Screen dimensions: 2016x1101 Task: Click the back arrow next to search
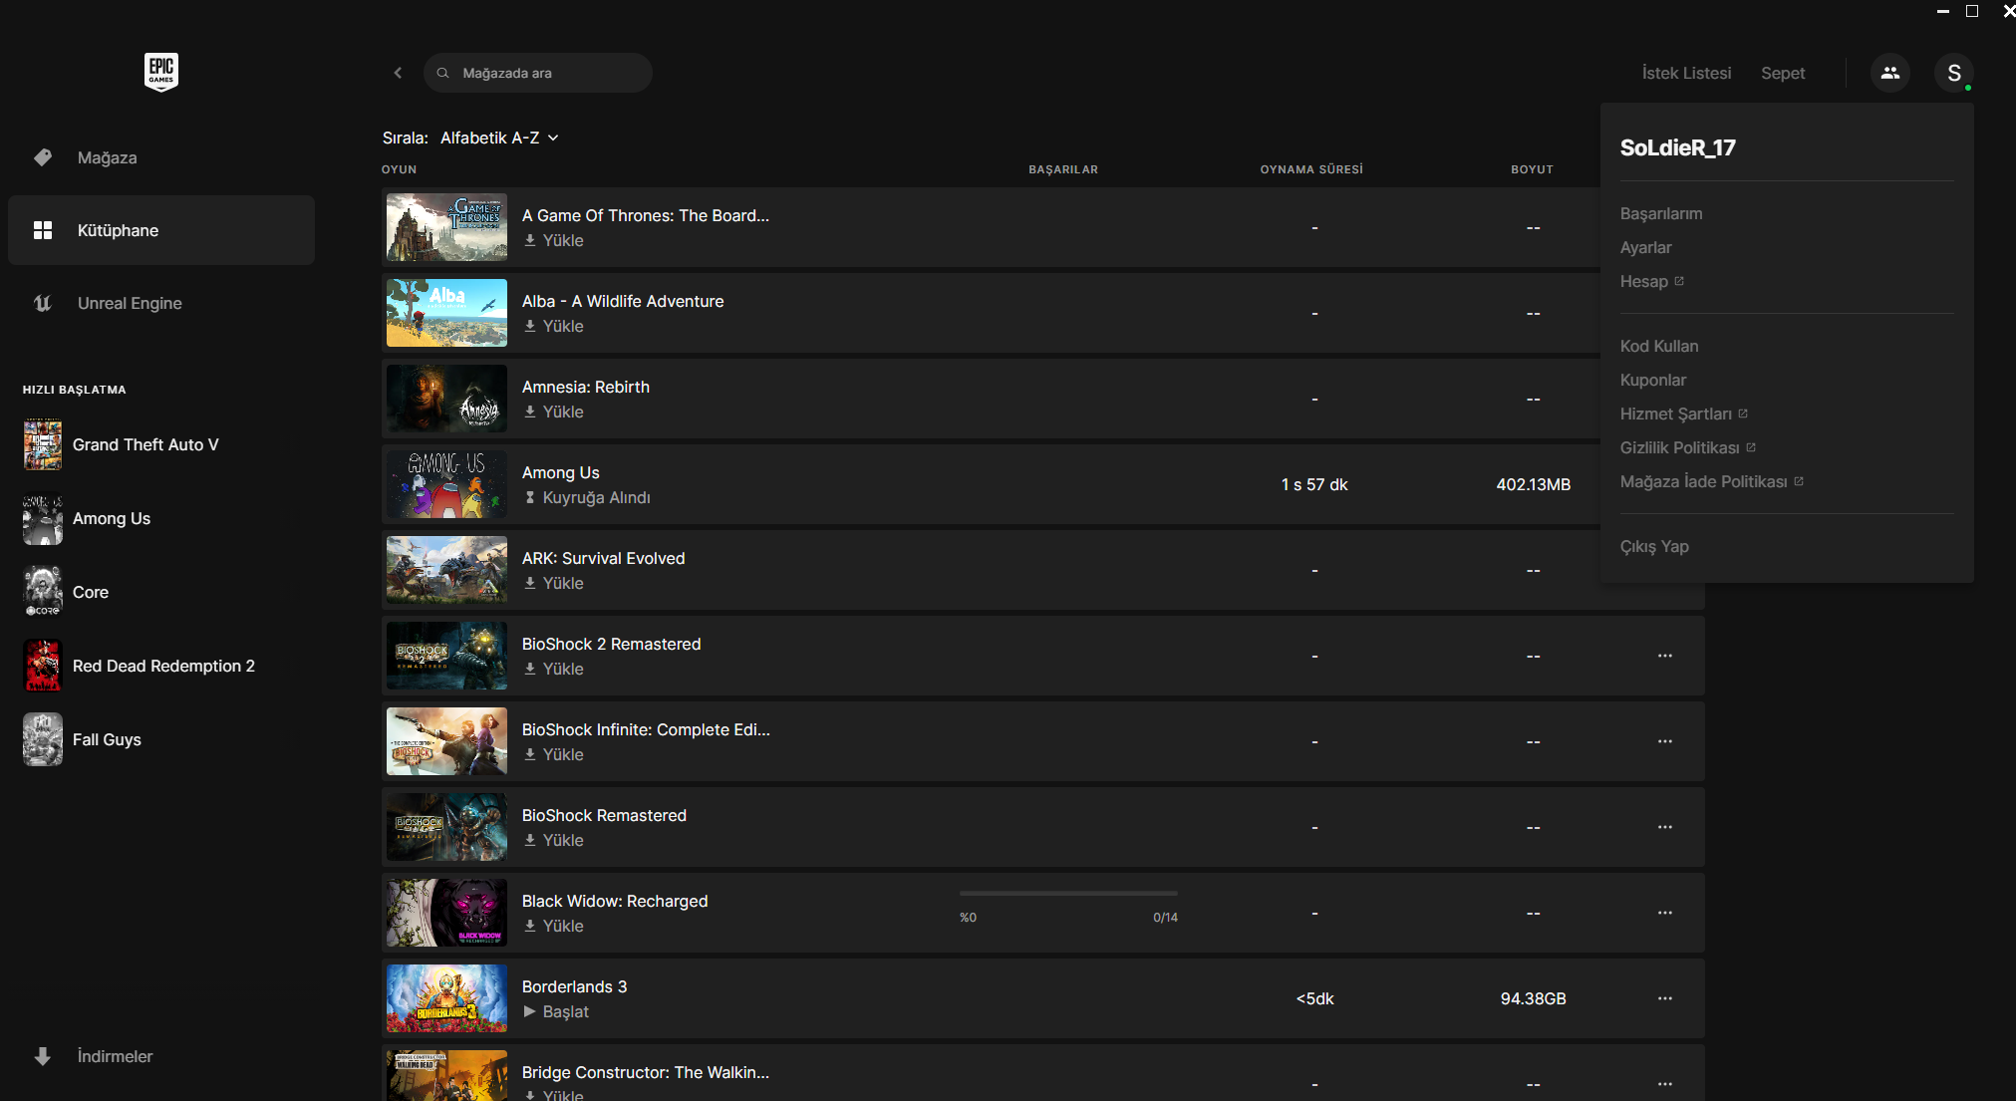(398, 73)
